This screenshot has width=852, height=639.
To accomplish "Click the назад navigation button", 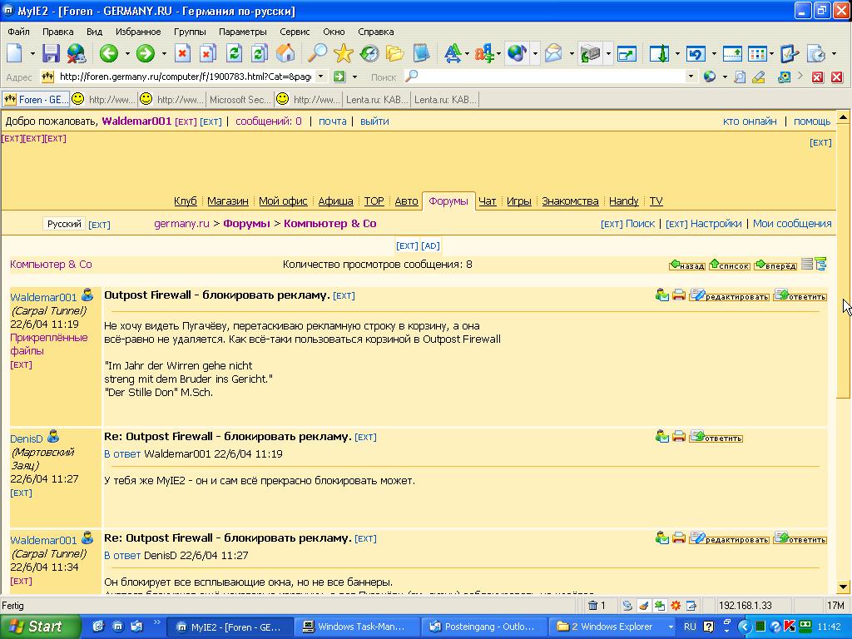I will 686,265.
